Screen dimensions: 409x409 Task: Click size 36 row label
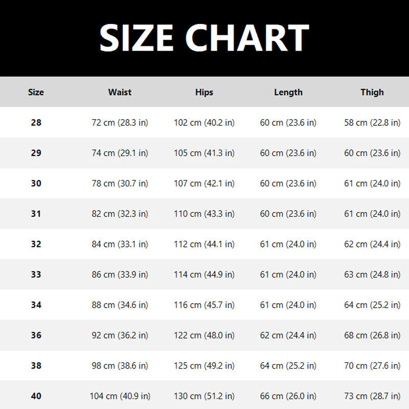(36, 335)
